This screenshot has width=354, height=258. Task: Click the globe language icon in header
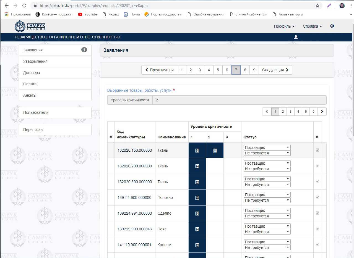coord(332,26)
